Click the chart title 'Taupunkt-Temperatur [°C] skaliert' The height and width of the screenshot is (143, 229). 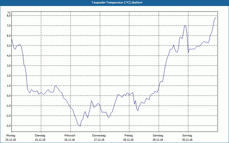tap(117, 3)
